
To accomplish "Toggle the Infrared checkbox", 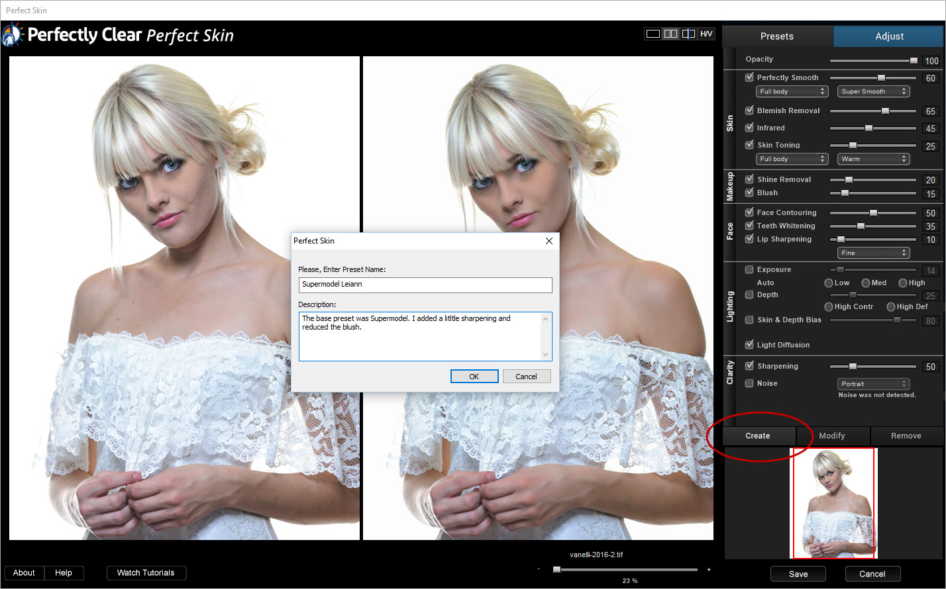I will tap(749, 128).
